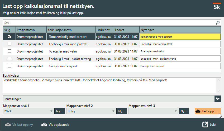Tick the To etasjer med valm checkbox
The width and height of the screenshot is (224, 131).
point(9,51)
